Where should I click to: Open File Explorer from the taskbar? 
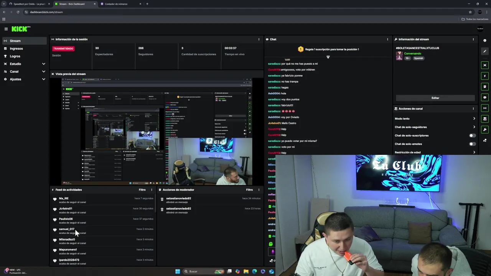pyautogui.click(x=246, y=271)
